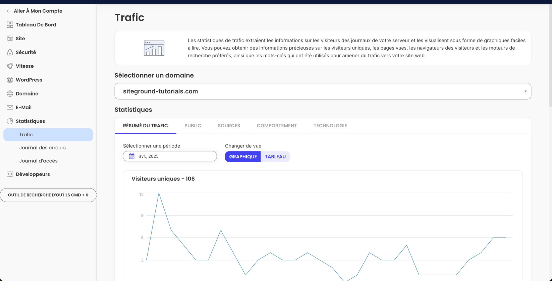
Task: Click the Statistiques pie chart icon
Action: point(10,121)
